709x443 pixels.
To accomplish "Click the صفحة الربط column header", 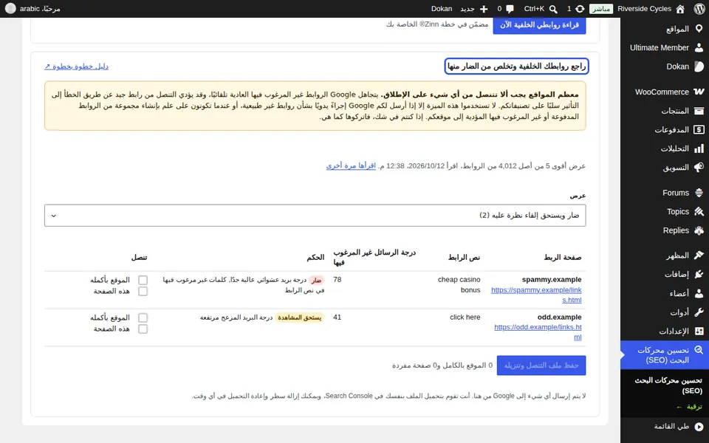I will (x=563, y=257).
